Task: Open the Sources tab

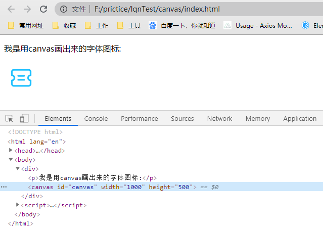Action: tap(182, 119)
